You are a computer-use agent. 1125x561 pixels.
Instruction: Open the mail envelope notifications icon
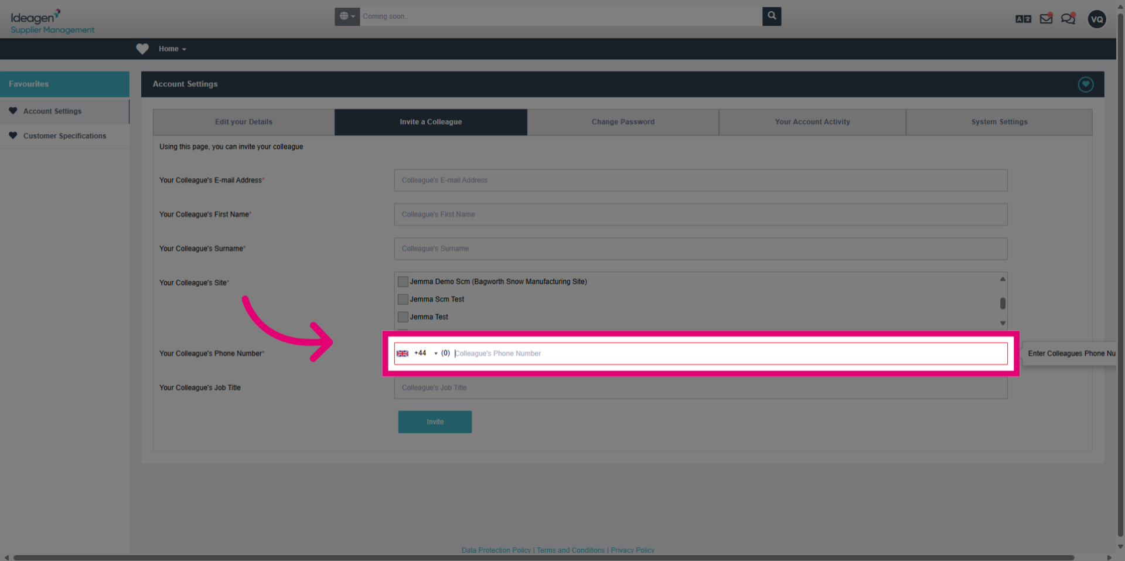tap(1046, 19)
